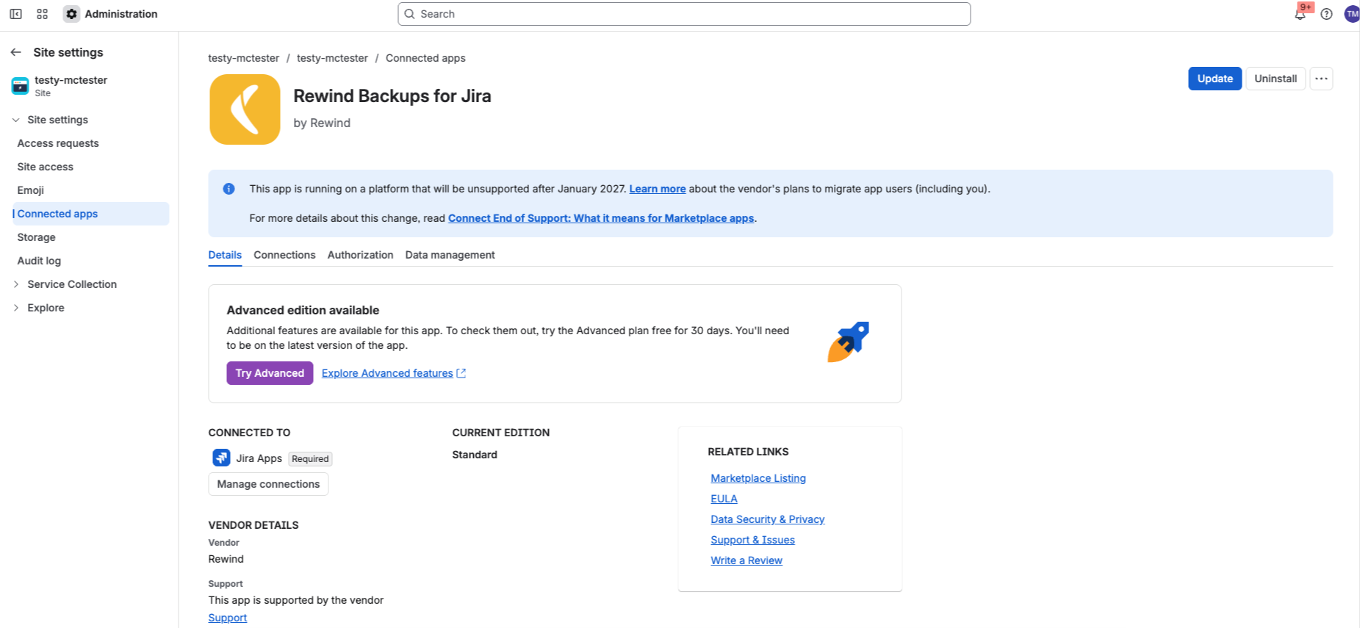The width and height of the screenshot is (1360, 628).
Task: Open the Marketplace Listing link
Action: (758, 478)
